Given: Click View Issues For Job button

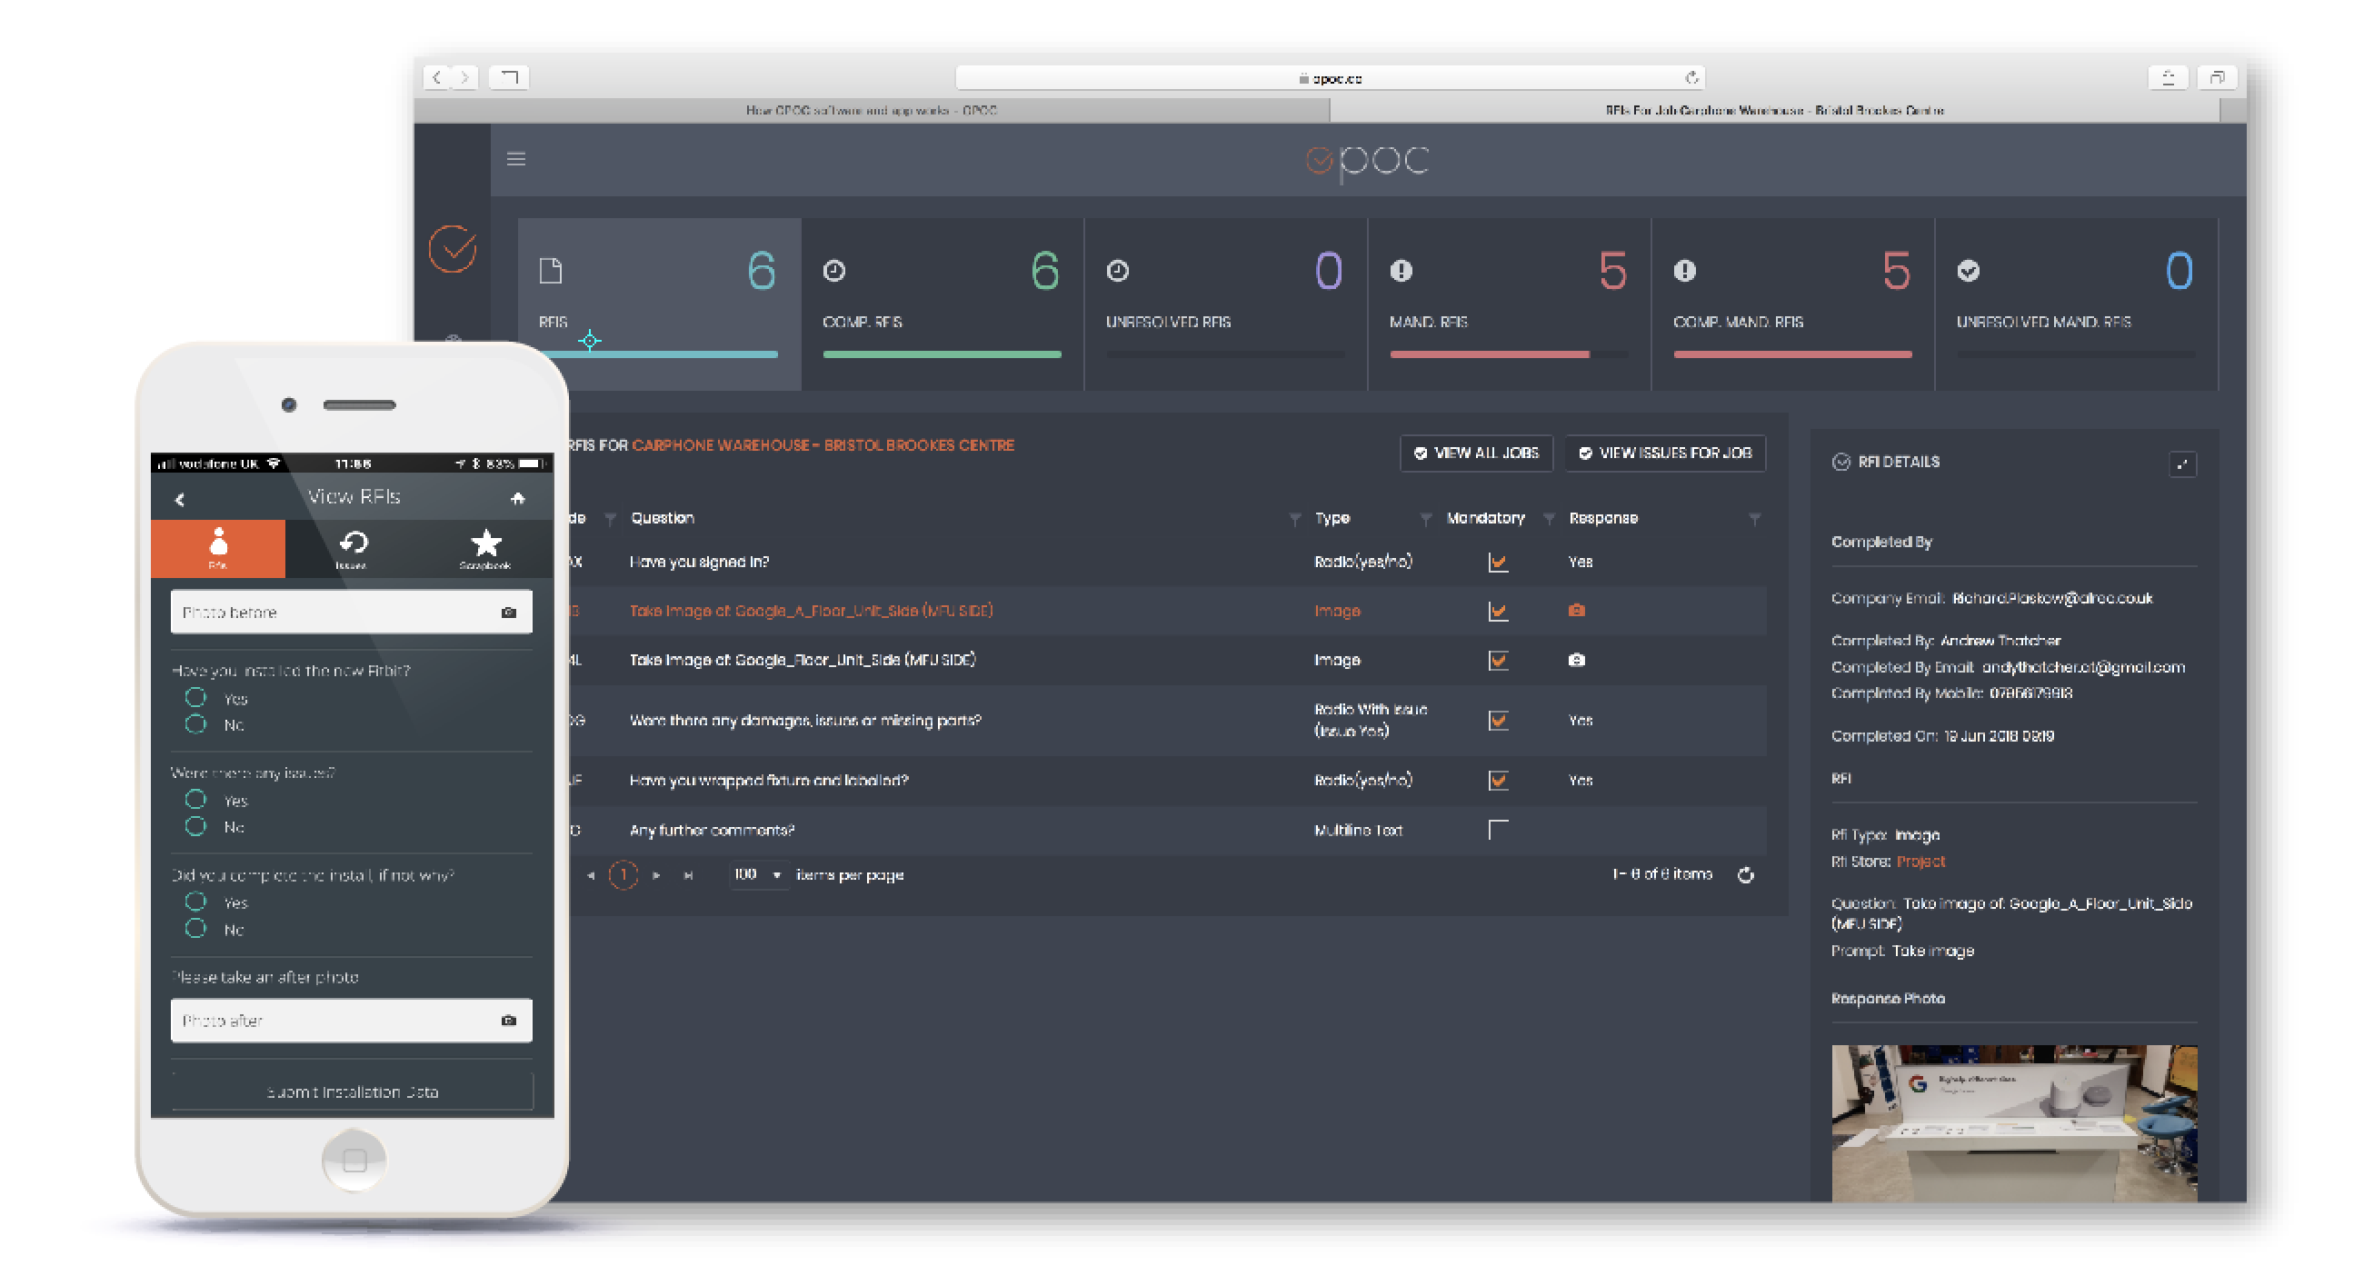Looking at the screenshot, I should pyautogui.click(x=1665, y=454).
